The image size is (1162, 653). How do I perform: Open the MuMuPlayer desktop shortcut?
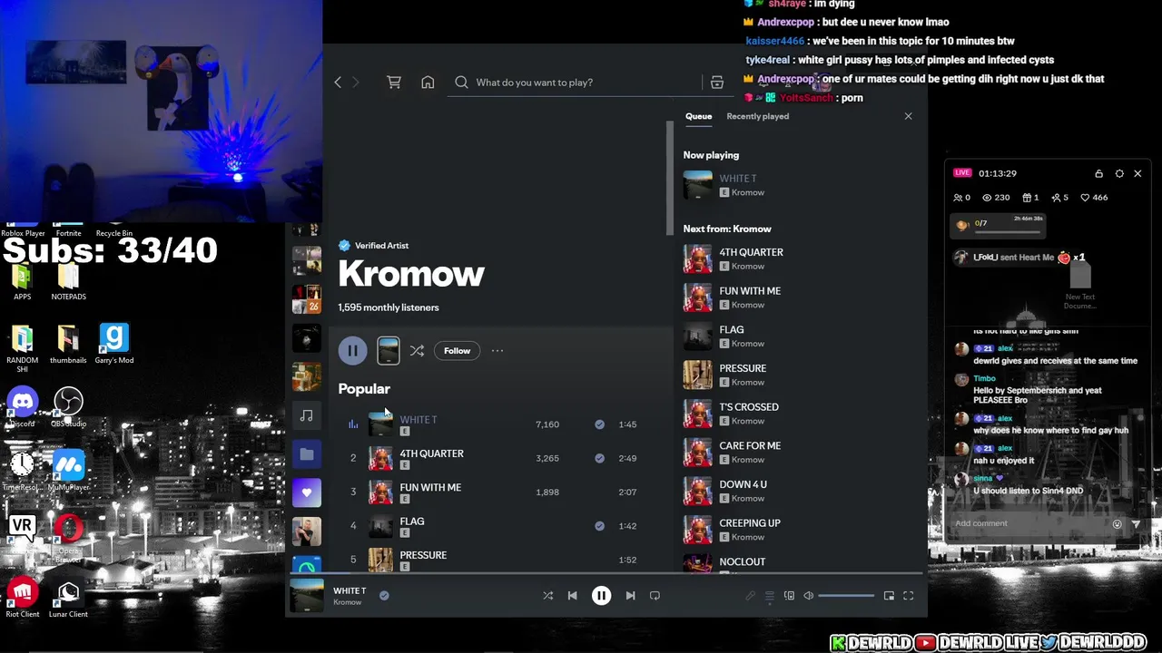[68, 470]
